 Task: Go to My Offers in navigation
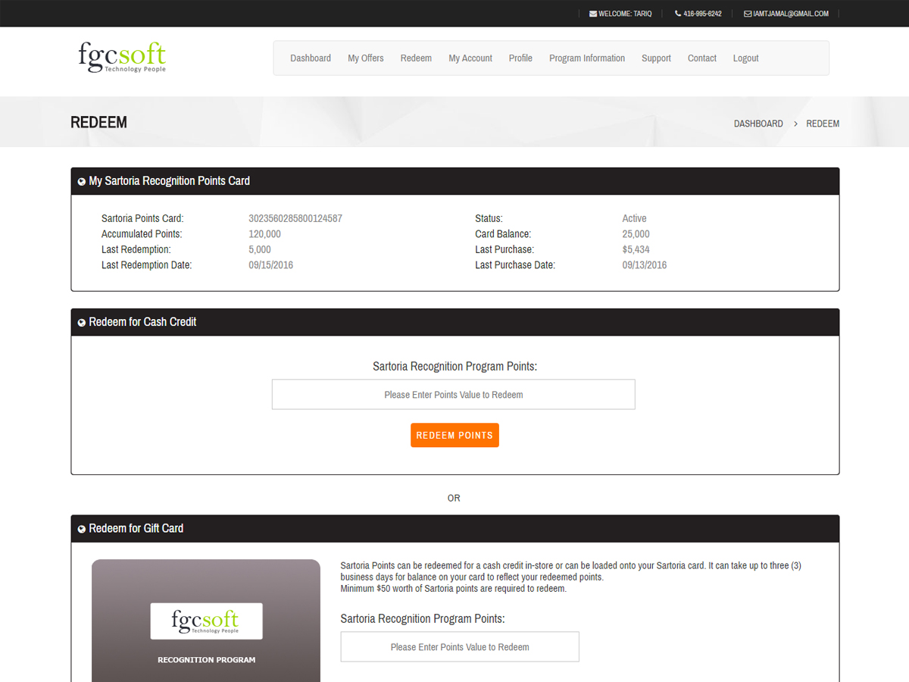tap(366, 58)
